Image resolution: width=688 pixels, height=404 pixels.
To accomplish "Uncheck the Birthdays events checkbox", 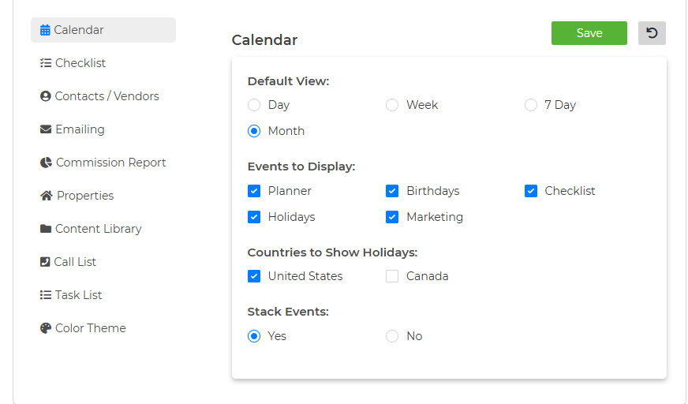I will 392,191.
